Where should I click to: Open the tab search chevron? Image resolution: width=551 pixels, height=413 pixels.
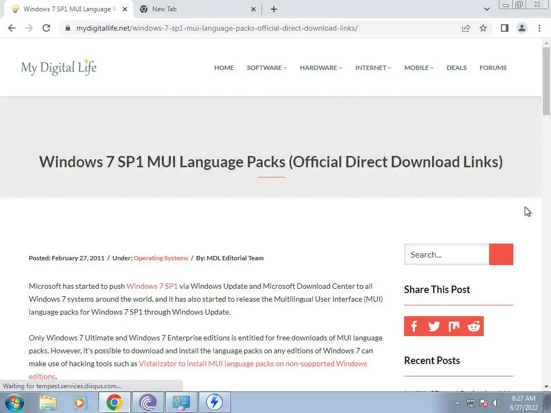486,10
